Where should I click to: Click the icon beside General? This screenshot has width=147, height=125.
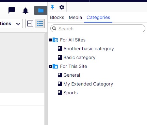click(x=60, y=75)
